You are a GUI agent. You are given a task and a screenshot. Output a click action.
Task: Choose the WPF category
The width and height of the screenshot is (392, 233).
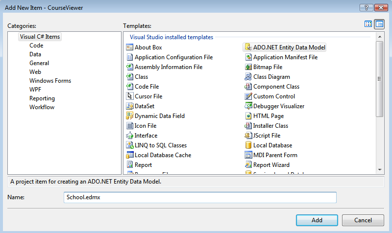35,90
